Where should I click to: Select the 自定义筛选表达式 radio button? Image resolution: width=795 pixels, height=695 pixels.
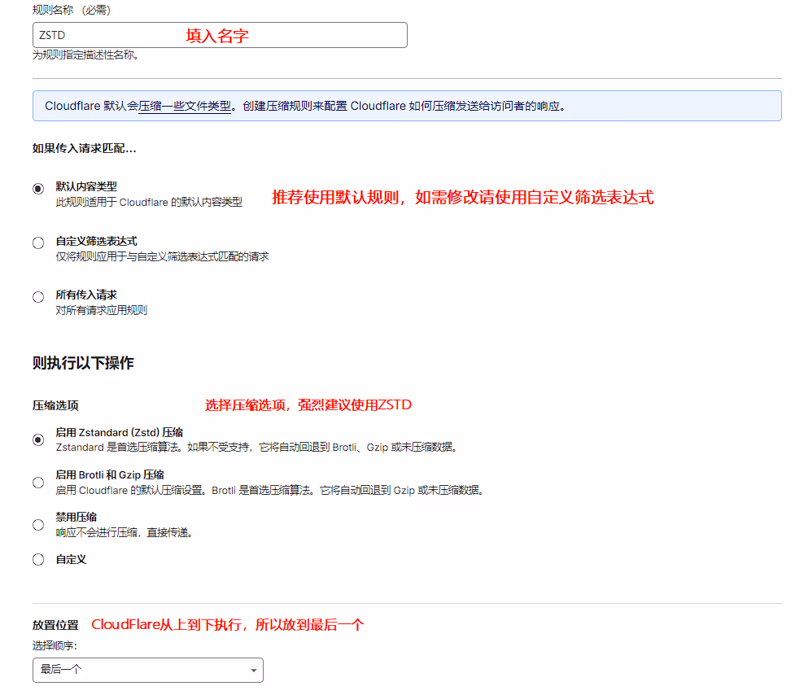[38, 243]
